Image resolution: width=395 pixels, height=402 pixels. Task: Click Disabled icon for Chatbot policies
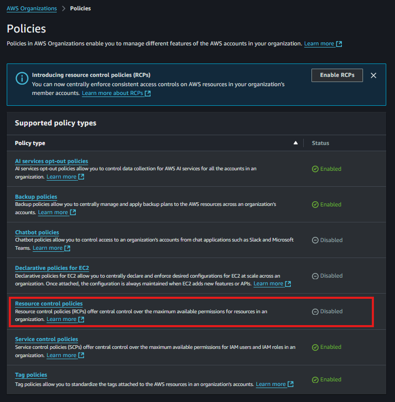click(315, 240)
